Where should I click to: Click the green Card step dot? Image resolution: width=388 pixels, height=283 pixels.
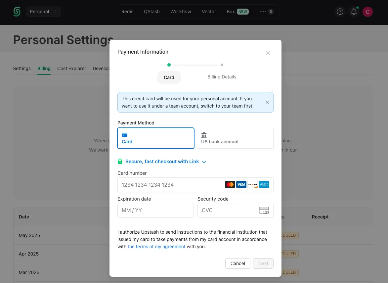click(x=169, y=65)
